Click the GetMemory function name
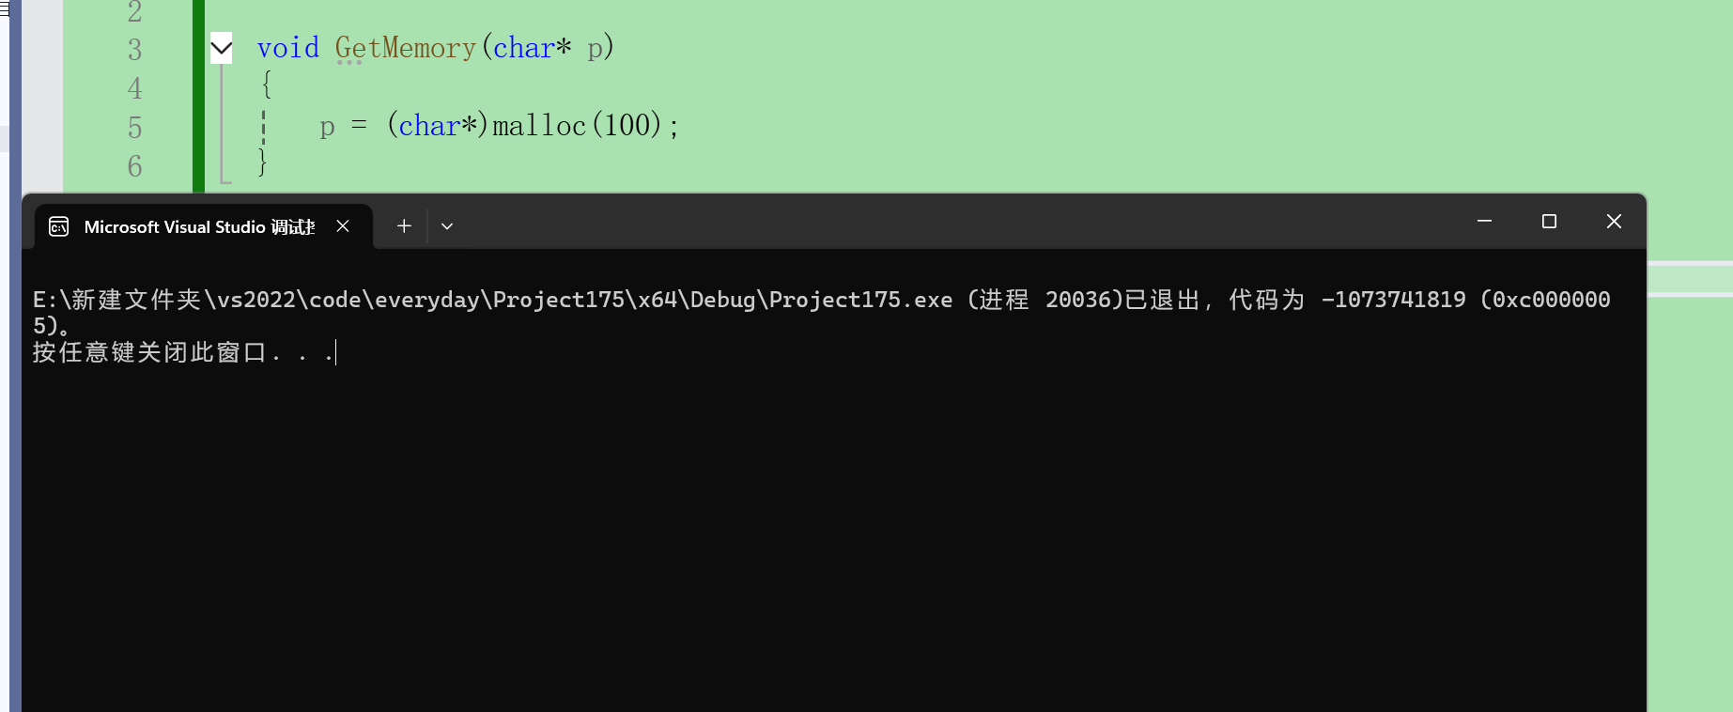 406,48
